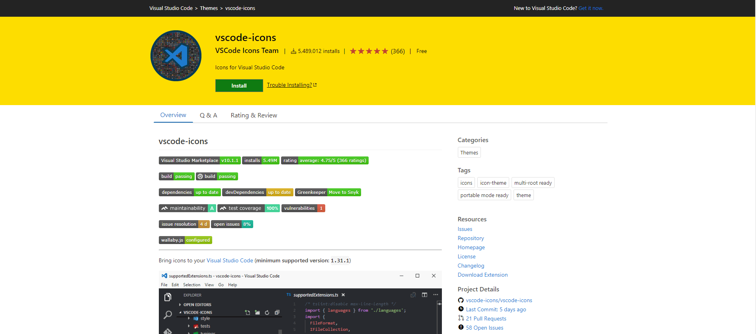Click the style folder icon in the preview
This screenshot has height=334, width=756.
pos(196,318)
